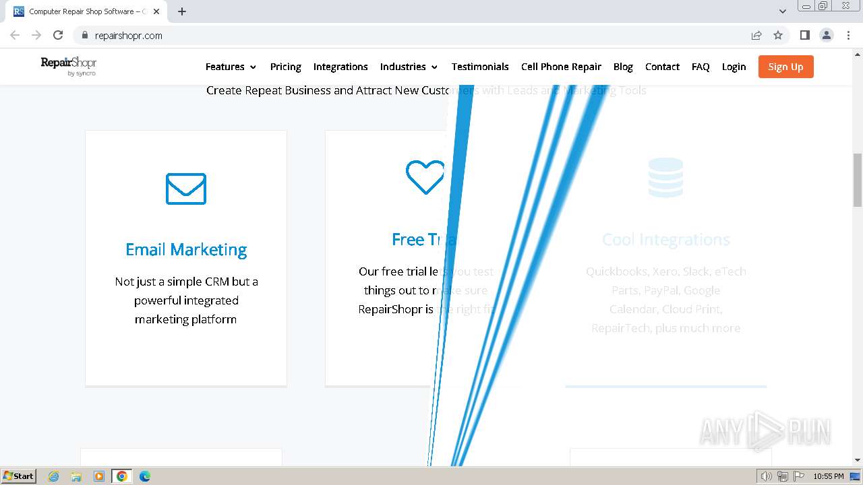Reload the repairshopr.com page
Image resolution: width=863 pixels, height=485 pixels.
(58, 35)
